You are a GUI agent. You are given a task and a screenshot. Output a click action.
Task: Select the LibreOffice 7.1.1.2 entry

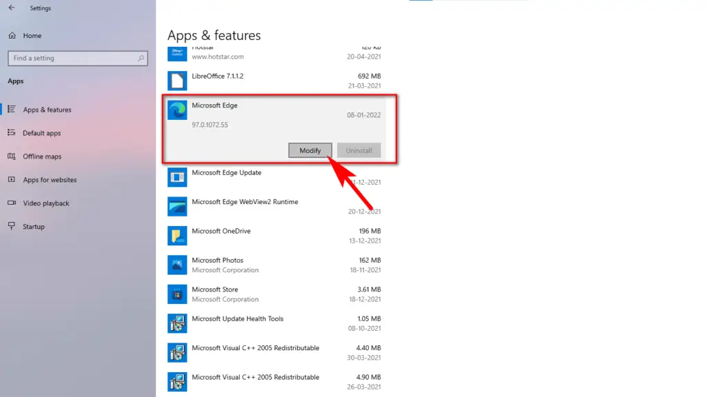pyautogui.click(x=274, y=81)
